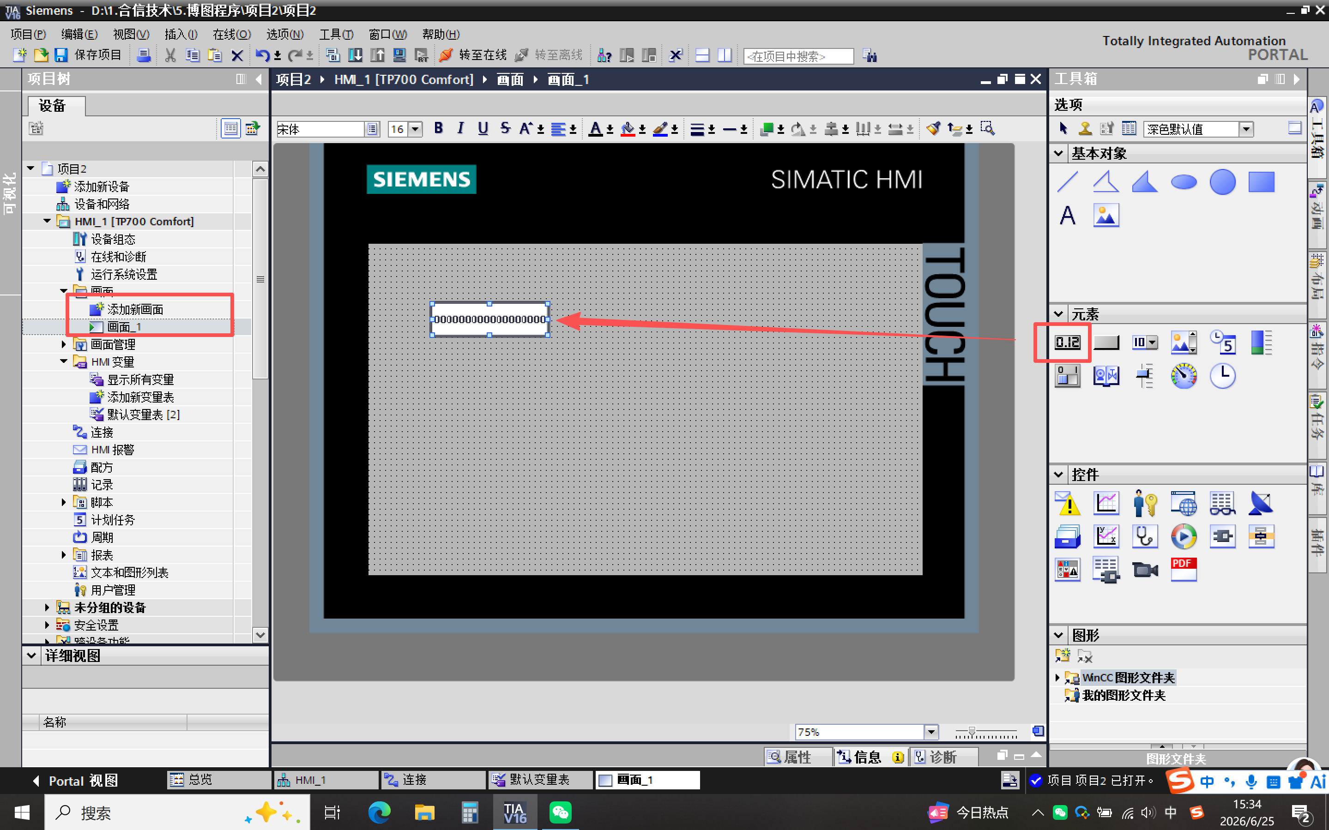Click the Save project disk icon

[61, 55]
